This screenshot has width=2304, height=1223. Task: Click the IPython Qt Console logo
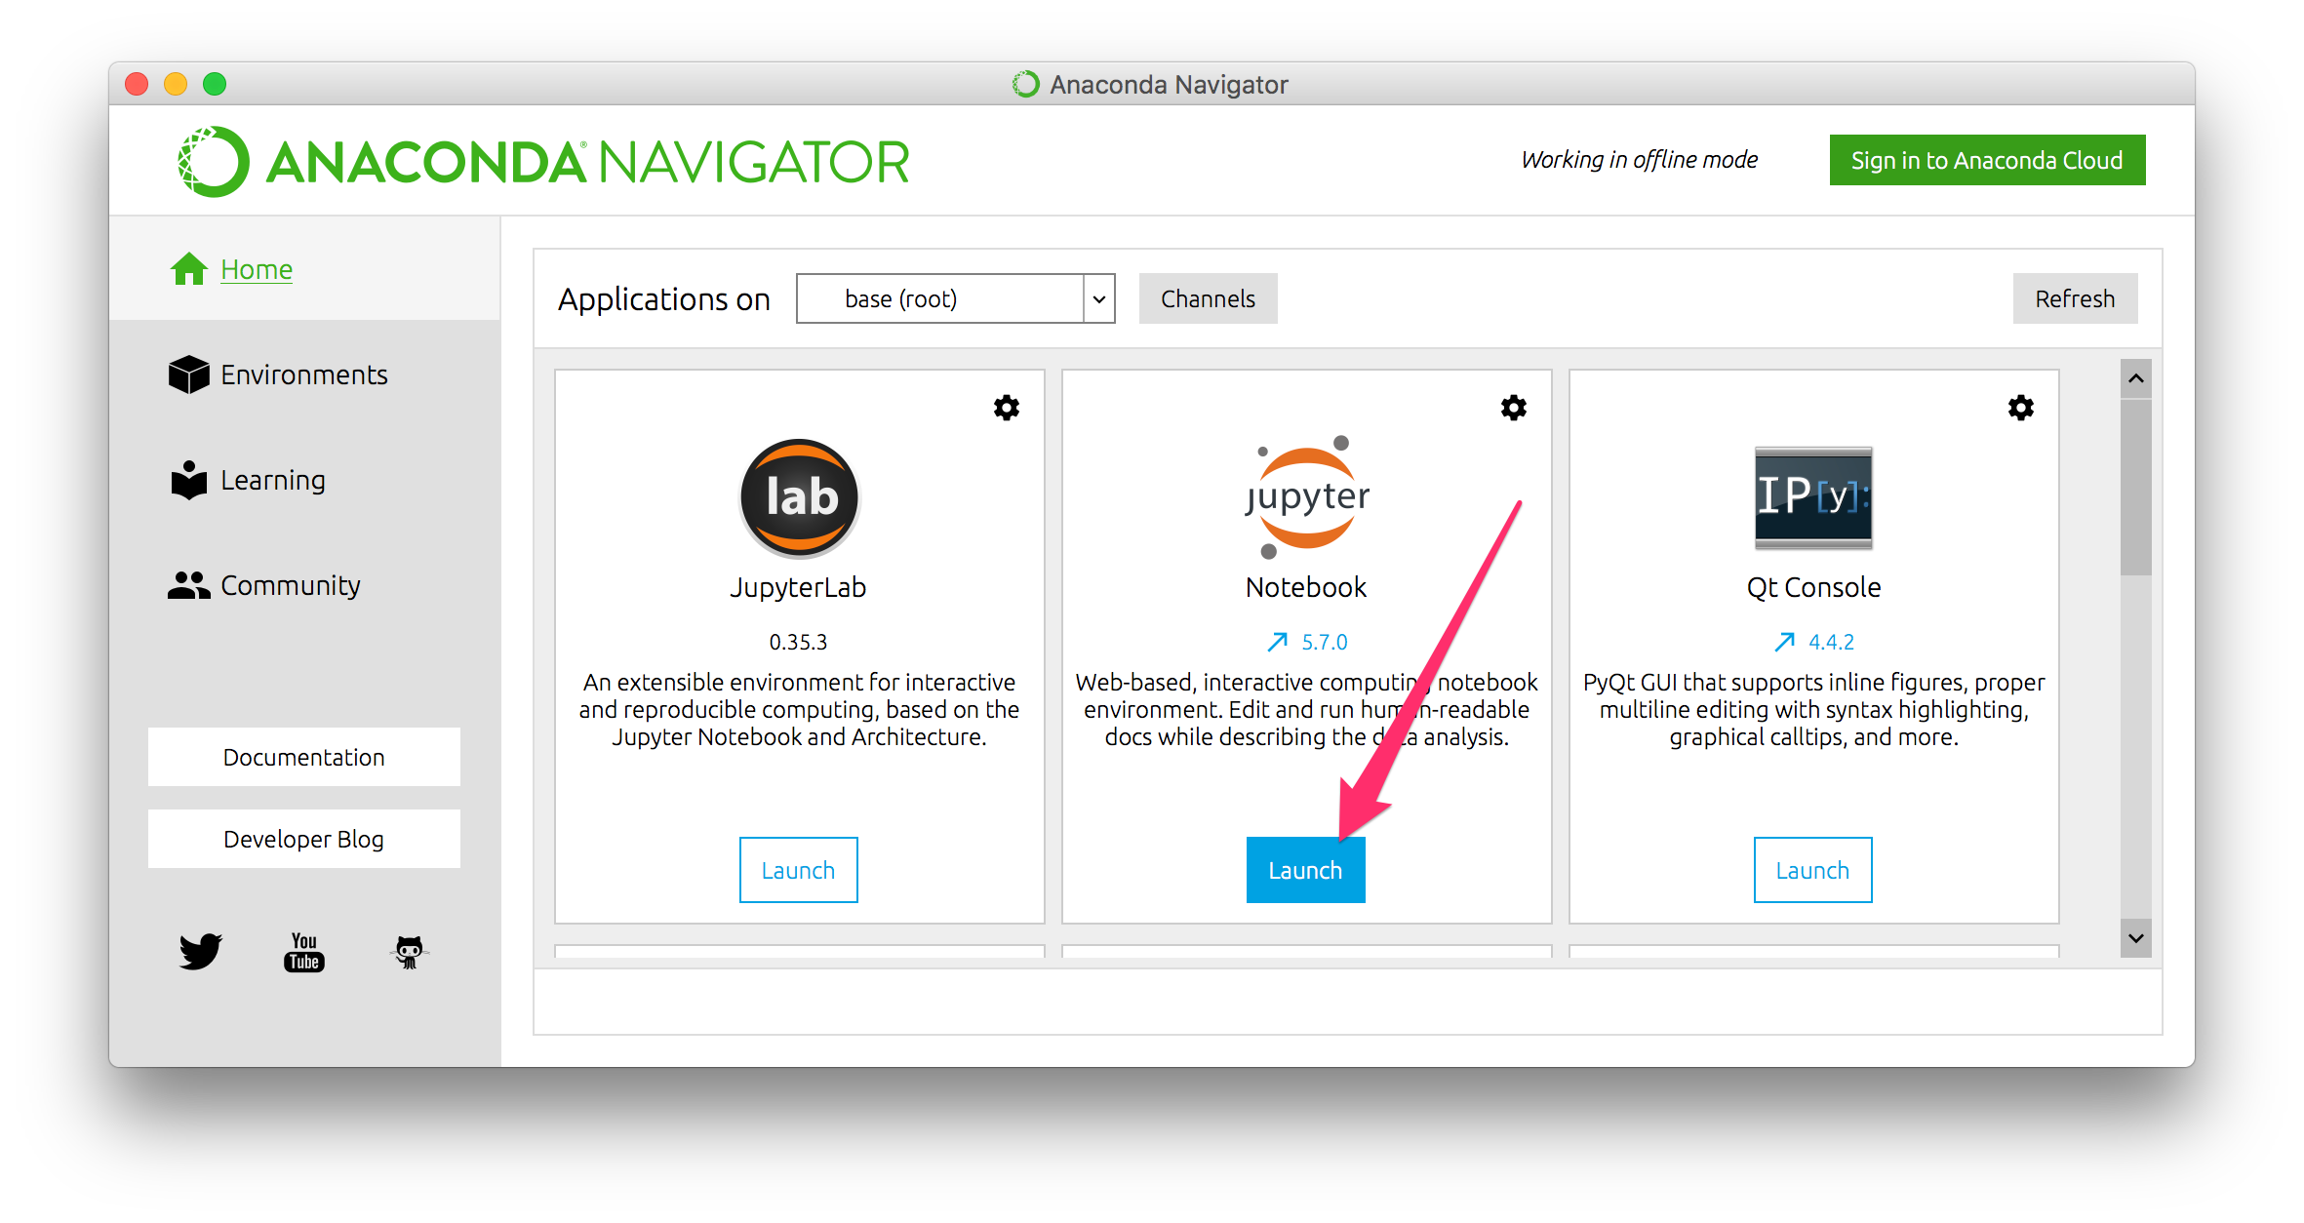(1813, 497)
